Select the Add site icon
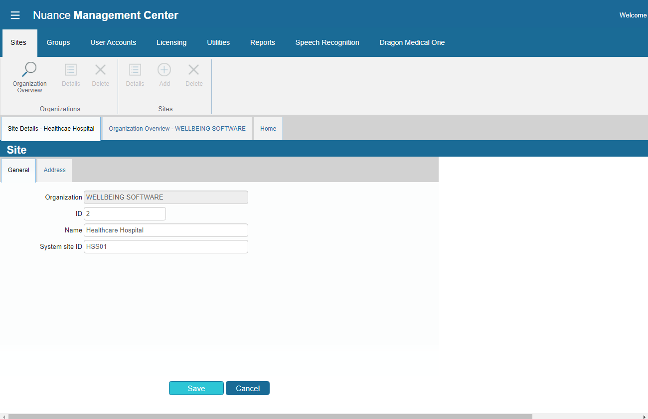The image size is (648, 419). (164, 70)
